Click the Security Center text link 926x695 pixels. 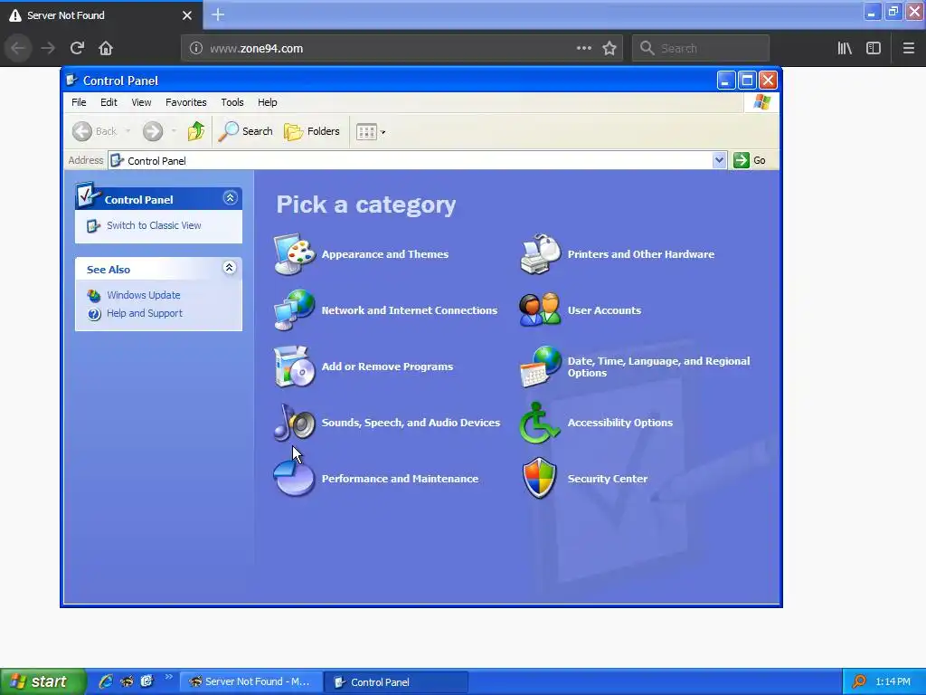tap(607, 479)
